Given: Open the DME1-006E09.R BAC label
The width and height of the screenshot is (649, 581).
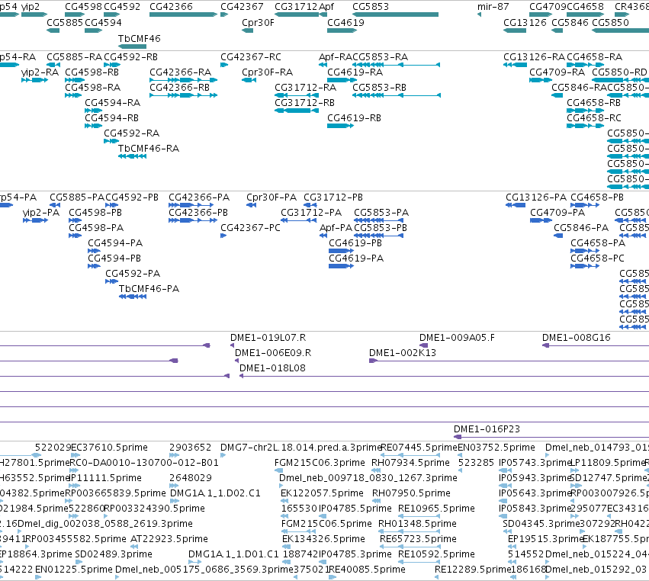Looking at the screenshot, I should pyautogui.click(x=273, y=353).
